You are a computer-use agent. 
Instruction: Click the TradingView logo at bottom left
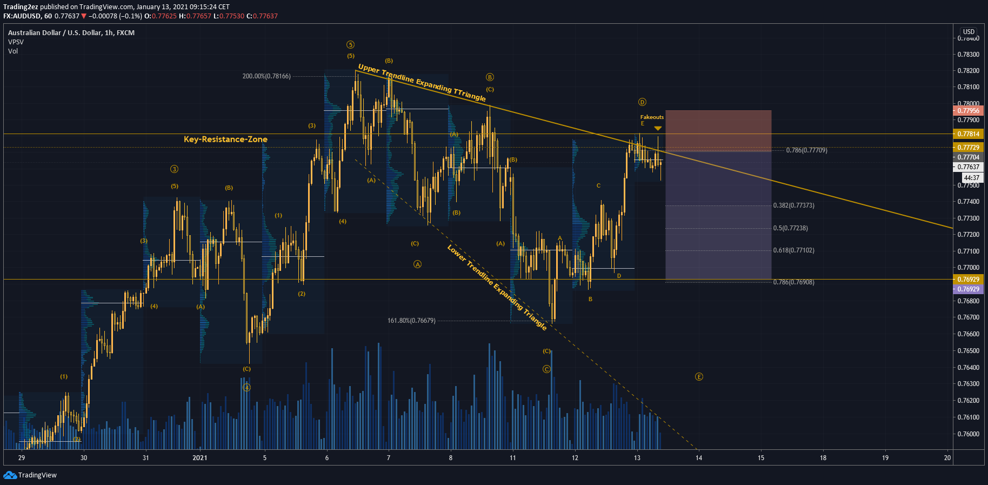tap(30, 475)
